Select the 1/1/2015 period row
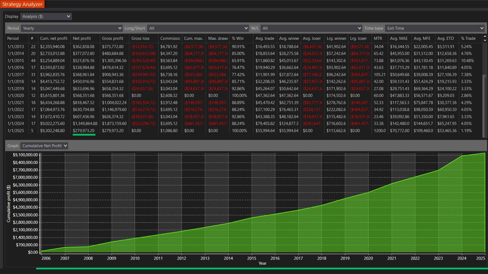This screenshot has width=488, height=274. (x=244, y=61)
